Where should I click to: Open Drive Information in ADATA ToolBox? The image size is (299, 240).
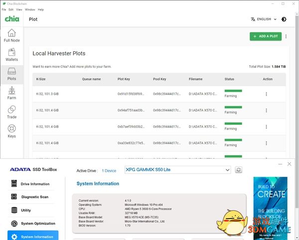click(31, 184)
